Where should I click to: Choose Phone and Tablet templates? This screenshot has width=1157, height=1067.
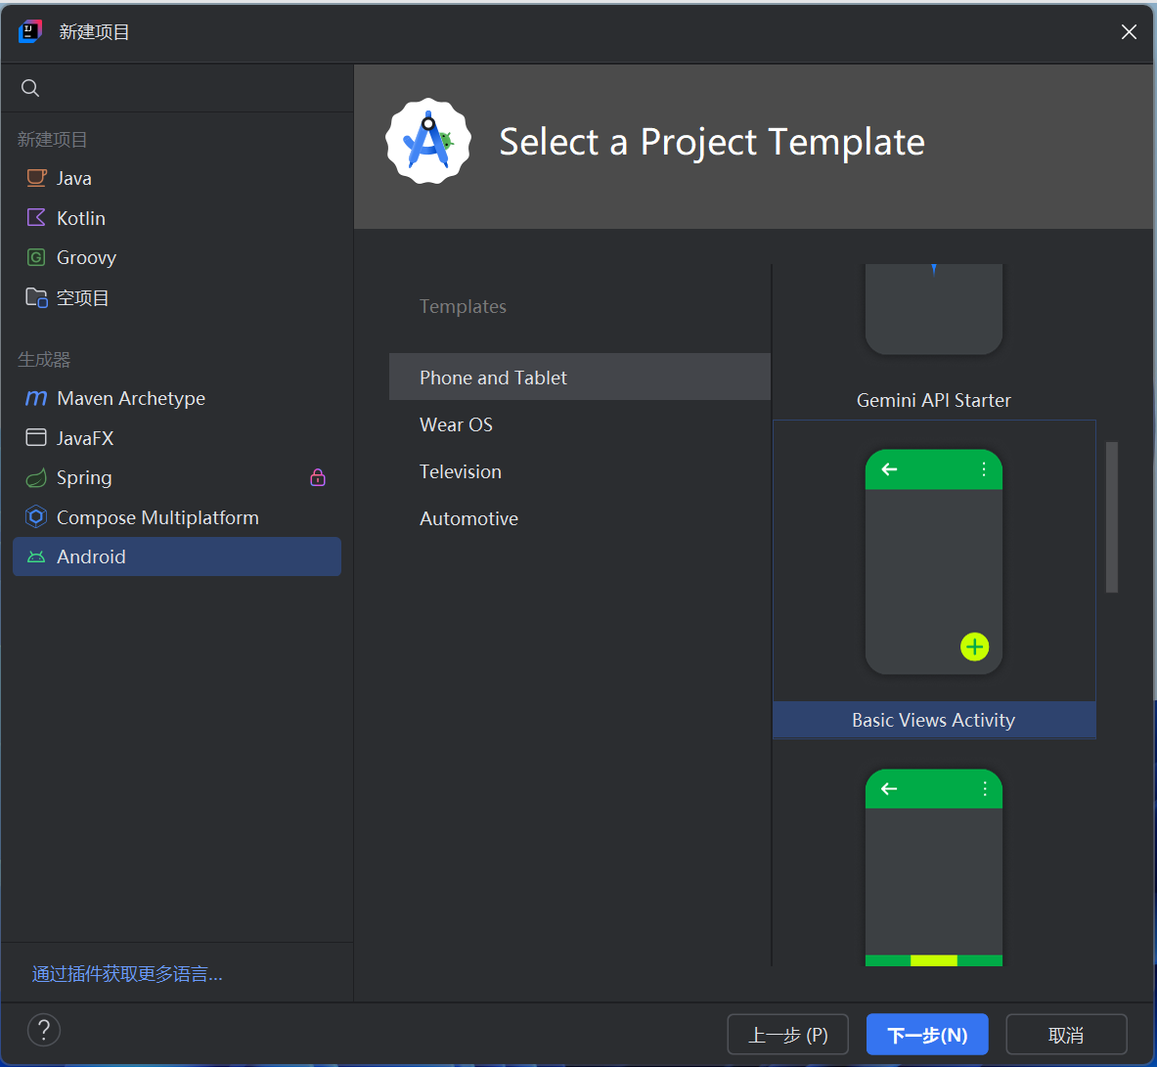point(579,378)
